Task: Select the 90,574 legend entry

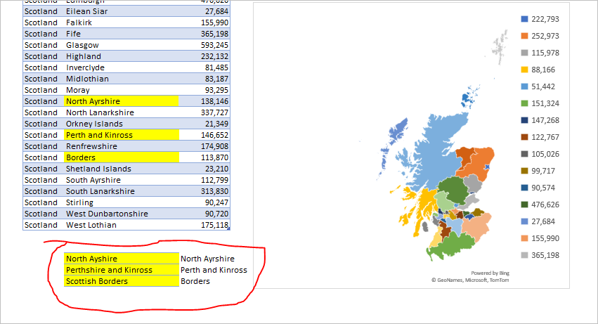Action: click(538, 188)
